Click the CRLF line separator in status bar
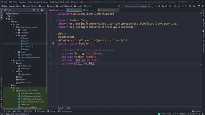This screenshot has width=205, height=115. [x=169, y=114]
